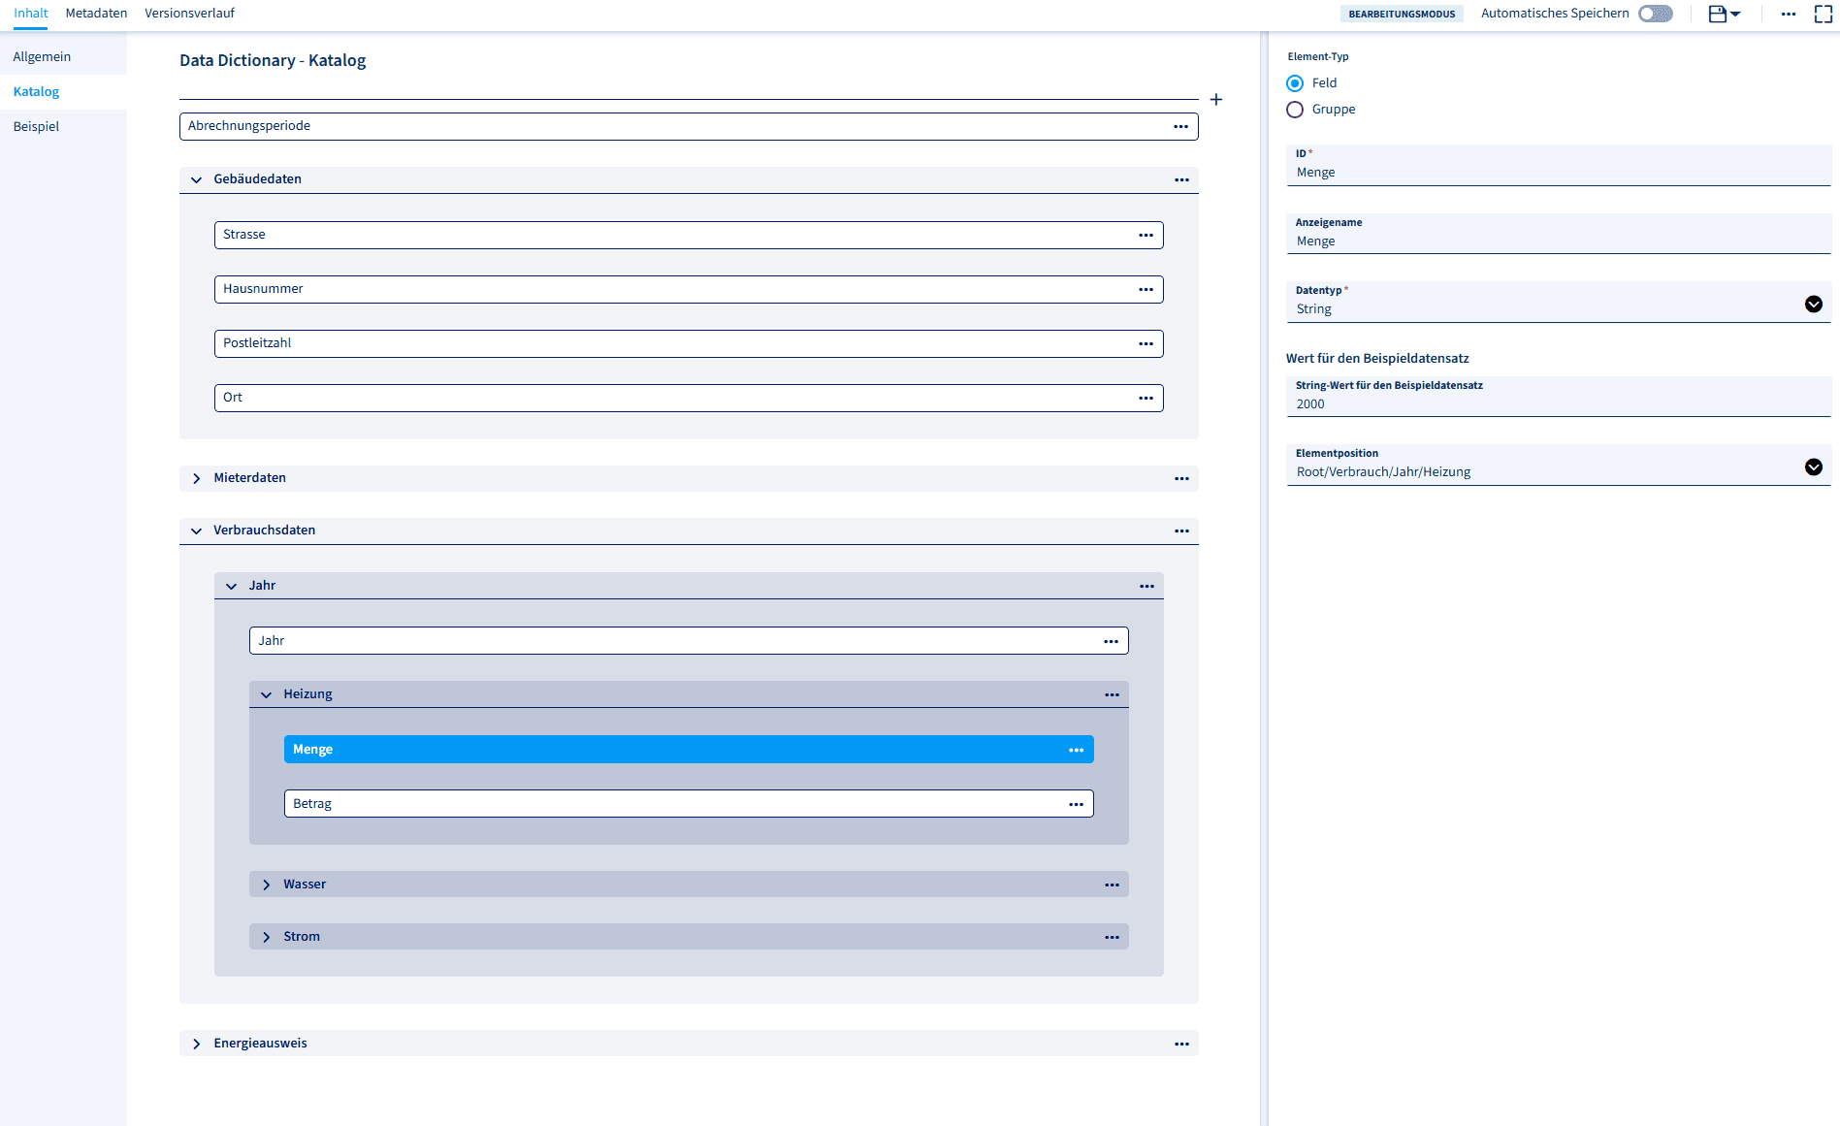Open options menu for Energieausweis group
Viewport: 1840px width, 1126px height.
[1181, 1045]
